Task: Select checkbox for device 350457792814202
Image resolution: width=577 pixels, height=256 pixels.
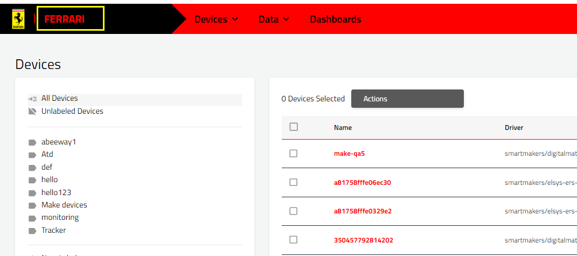Action: click(x=294, y=240)
